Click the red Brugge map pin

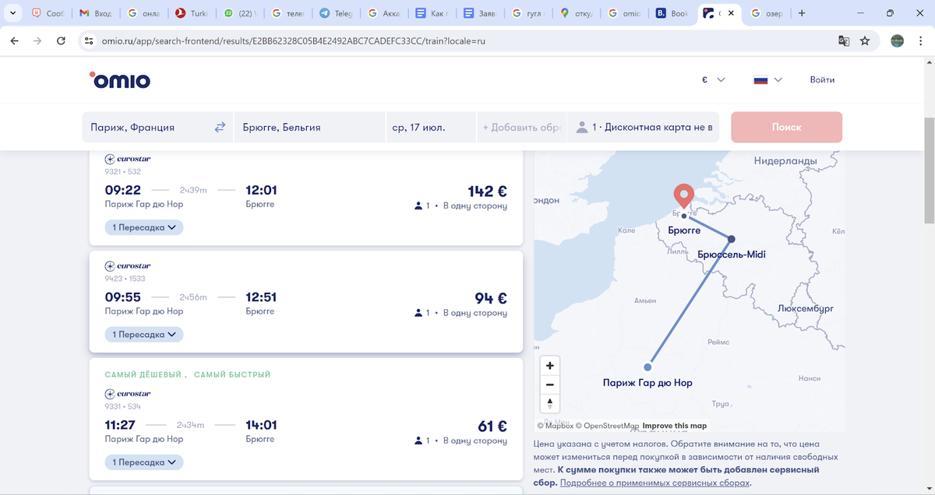point(683,196)
